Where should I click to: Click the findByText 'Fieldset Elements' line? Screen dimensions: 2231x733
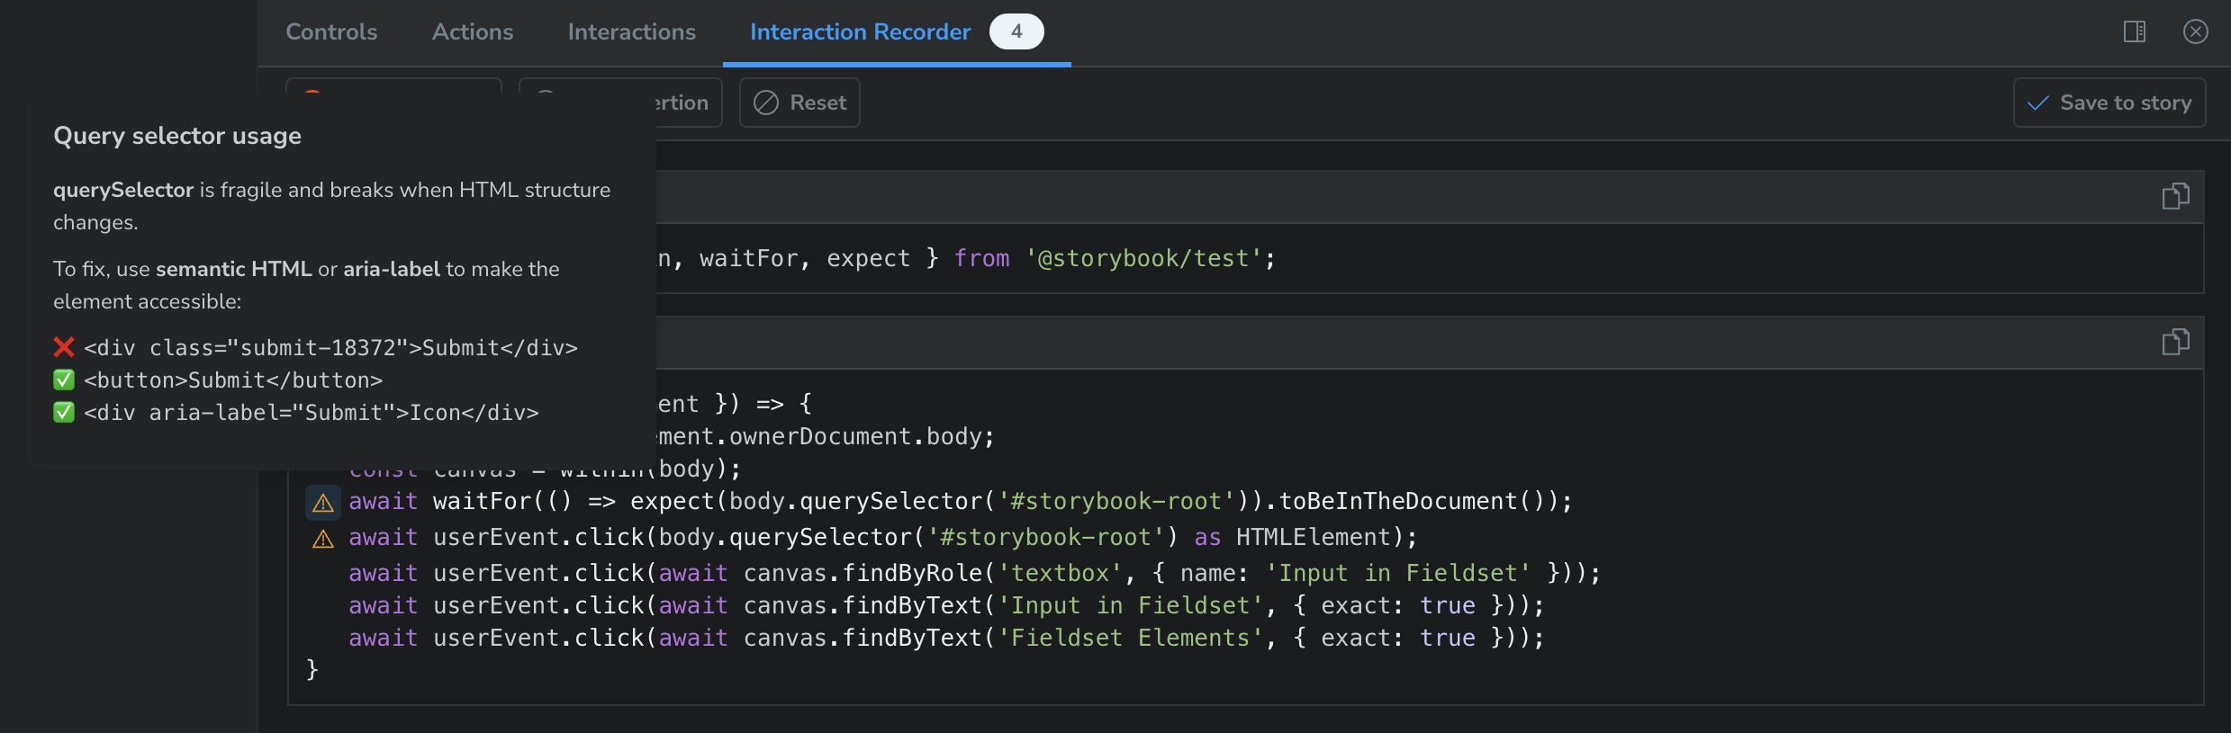click(946, 638)
